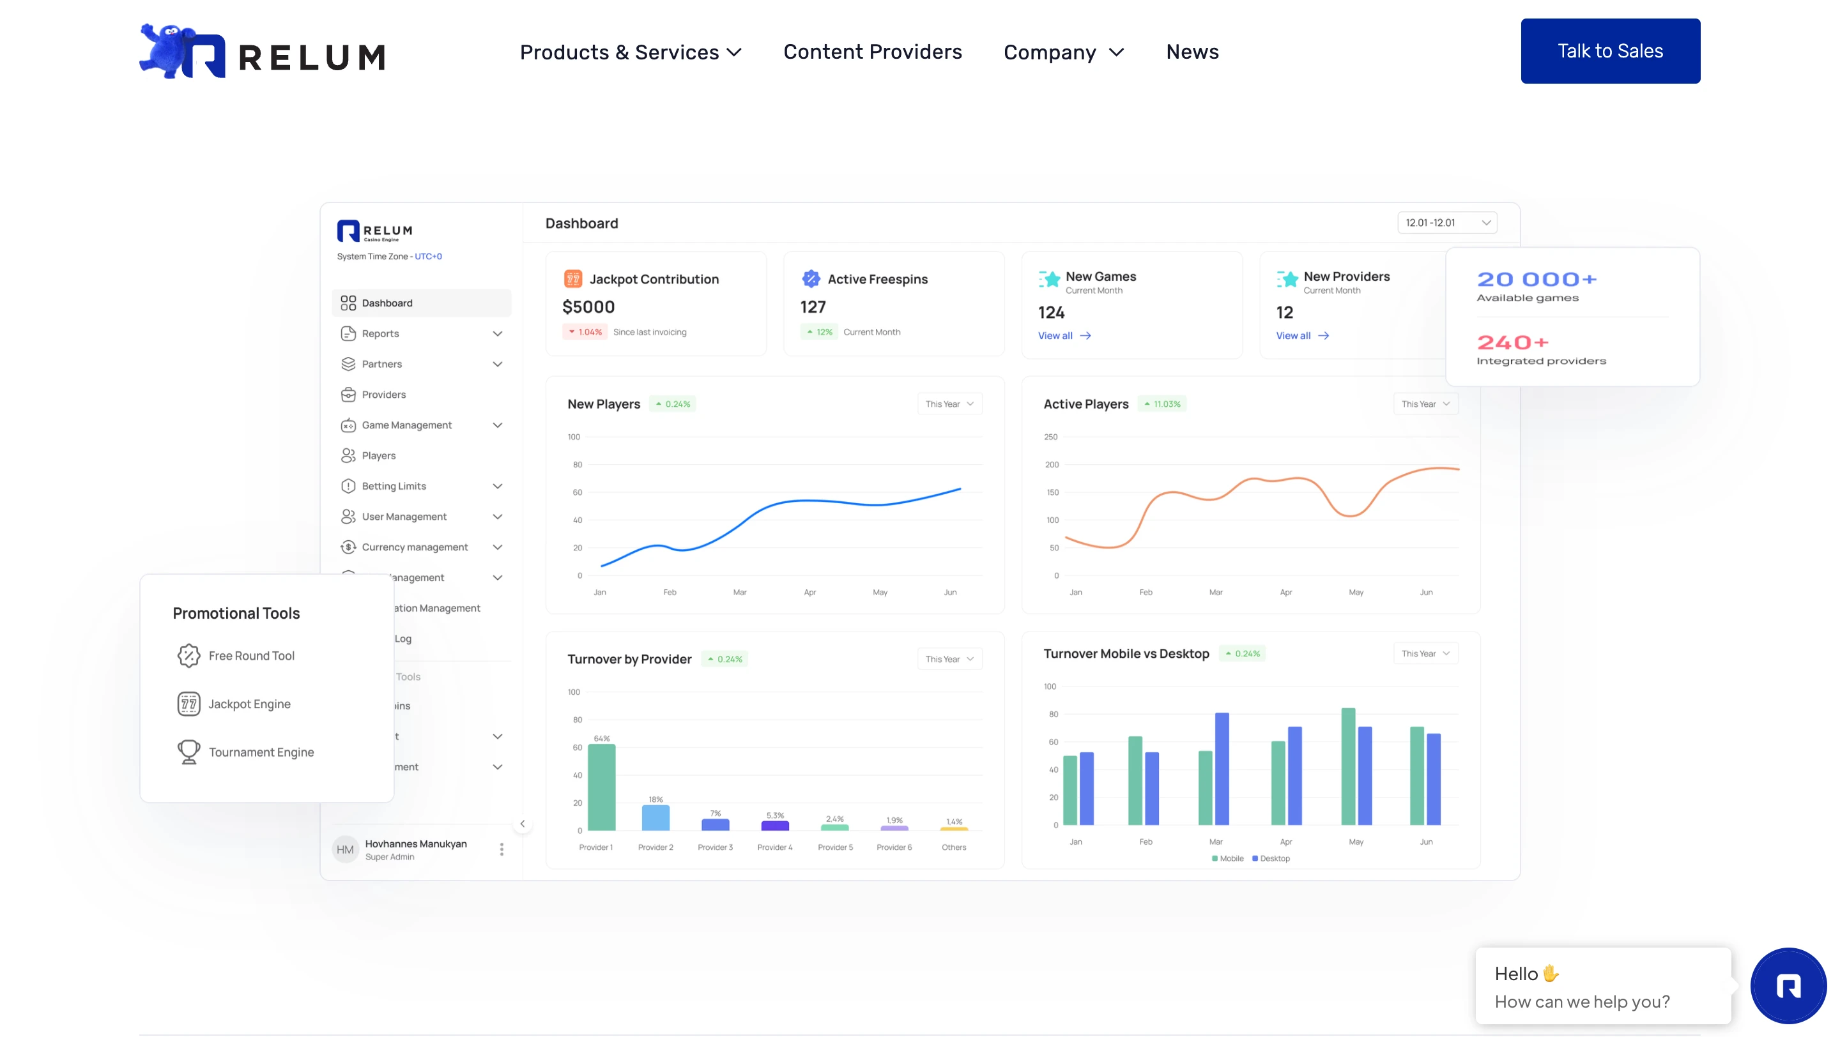
Task: Click the Tournament Engine trophy icon
Action: tap(188, 752)
